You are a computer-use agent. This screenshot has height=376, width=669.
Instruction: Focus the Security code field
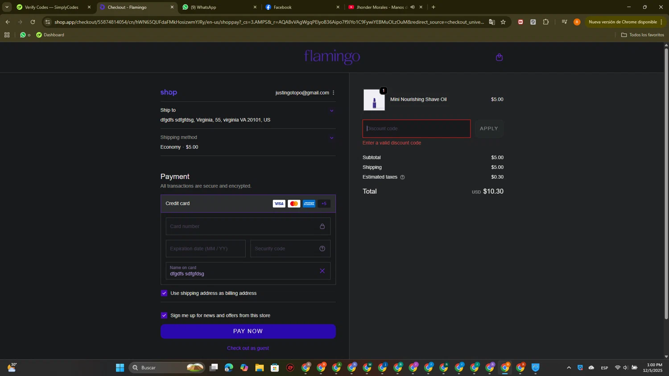(x=290, y=249)
